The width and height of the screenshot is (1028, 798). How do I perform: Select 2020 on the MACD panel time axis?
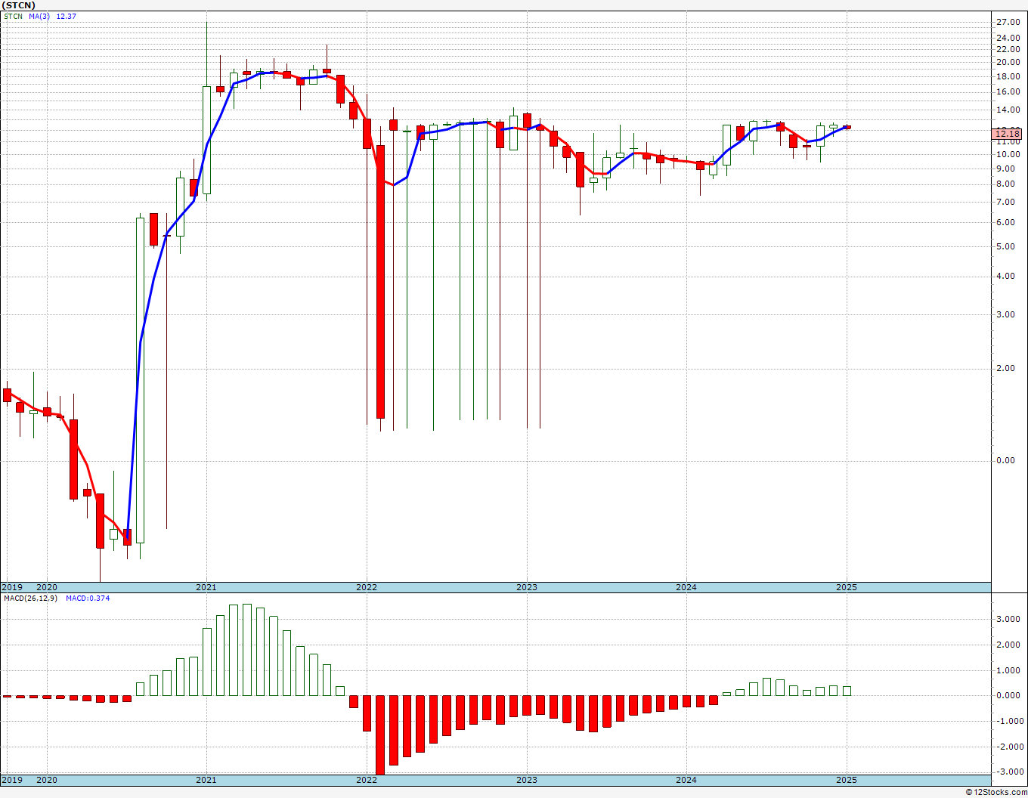pos(47,780)
